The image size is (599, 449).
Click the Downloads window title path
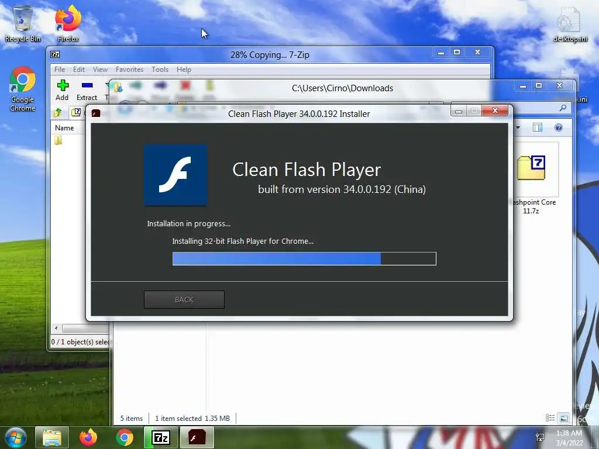tap(342, 88)
